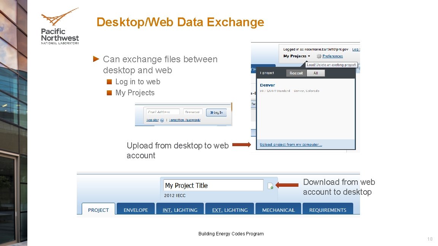Click the Log In button
The image size is (438, 246).
(217, 112)
